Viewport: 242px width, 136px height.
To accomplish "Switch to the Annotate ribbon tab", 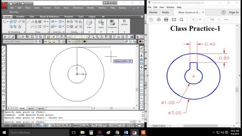I will coord(68,17).
